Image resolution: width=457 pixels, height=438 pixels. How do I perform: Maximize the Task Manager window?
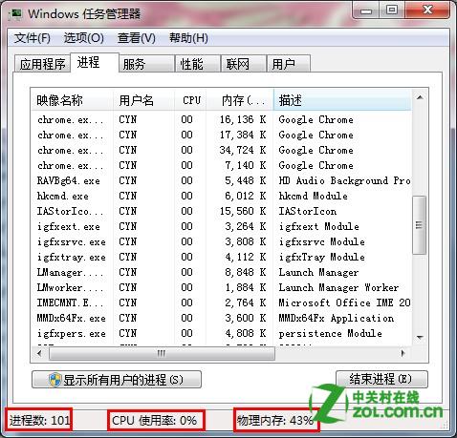[x=391, y=10]
